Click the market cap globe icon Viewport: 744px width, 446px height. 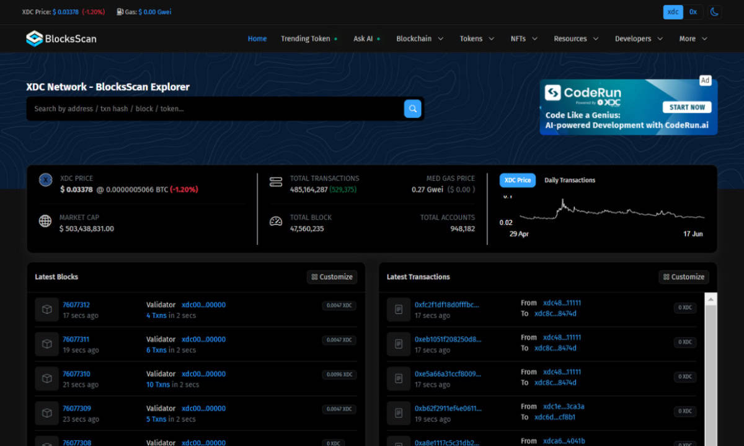pos(45,221)
